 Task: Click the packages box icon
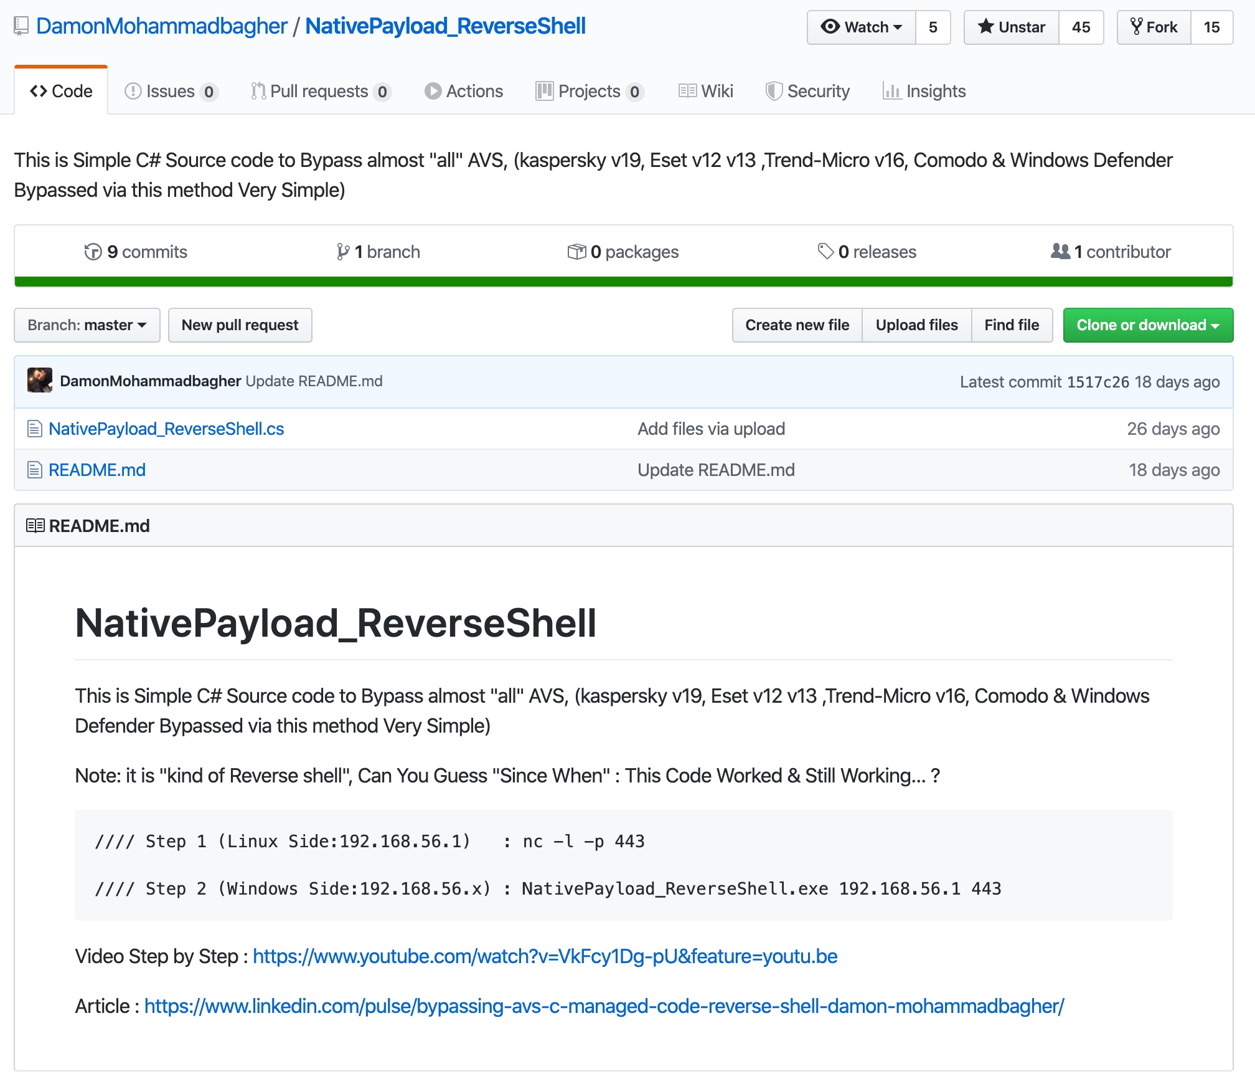click(576, 252)
